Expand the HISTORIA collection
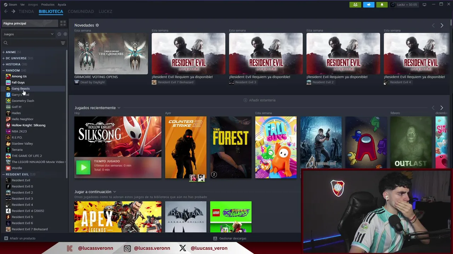The width and height of the screenshot is (453, 254). coord(15,64)
